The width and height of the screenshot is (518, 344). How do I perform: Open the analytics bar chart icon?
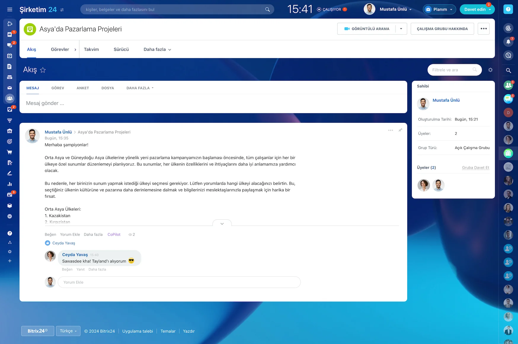tap(9, 184)
